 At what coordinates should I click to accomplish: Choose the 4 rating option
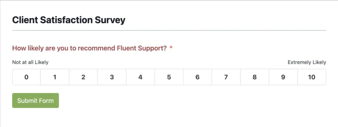(x=141, y=77)
